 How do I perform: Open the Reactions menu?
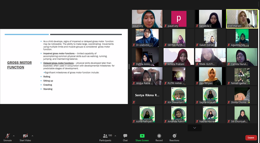[174, 138]
